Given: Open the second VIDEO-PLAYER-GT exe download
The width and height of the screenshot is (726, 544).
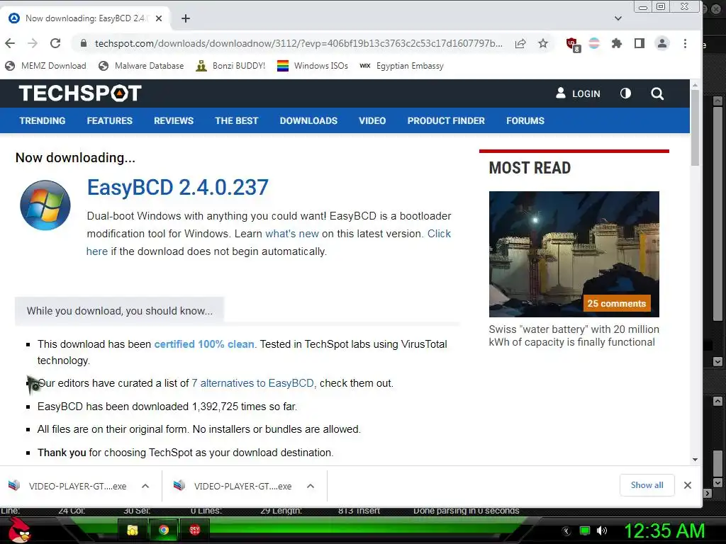Looking at the screenshot, I should tap(234, 486).
